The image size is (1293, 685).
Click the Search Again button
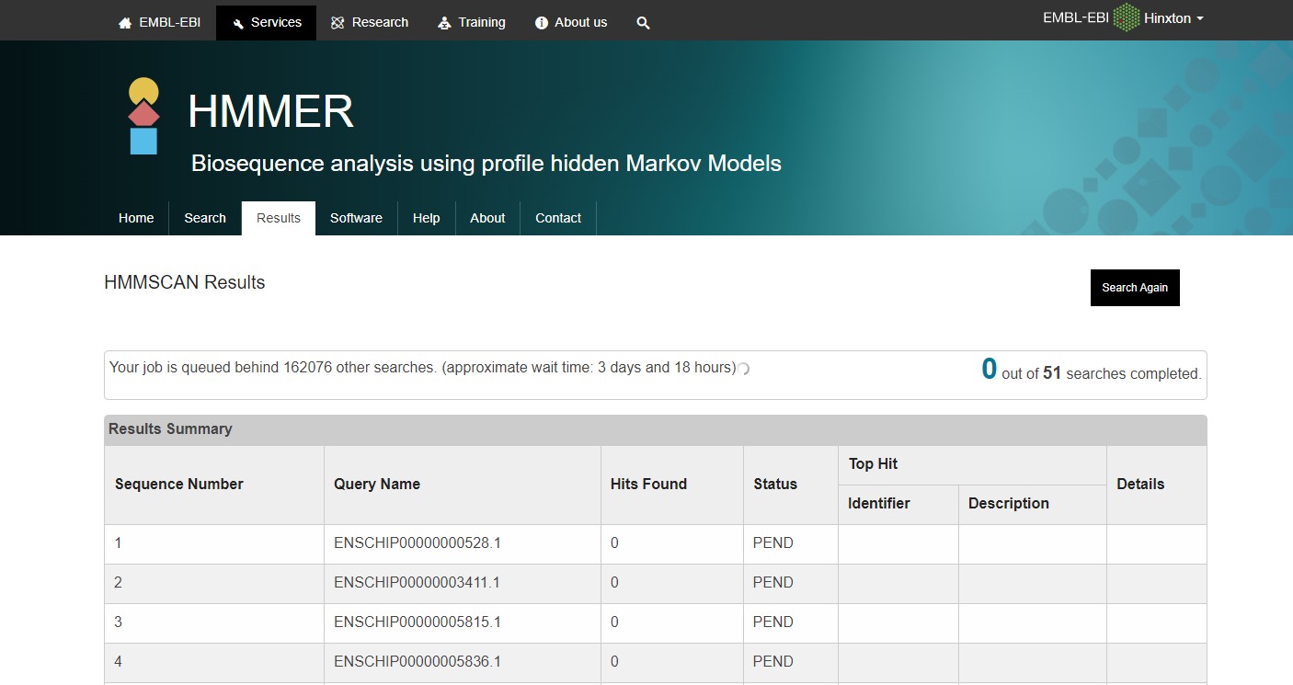click(1135, 288)
